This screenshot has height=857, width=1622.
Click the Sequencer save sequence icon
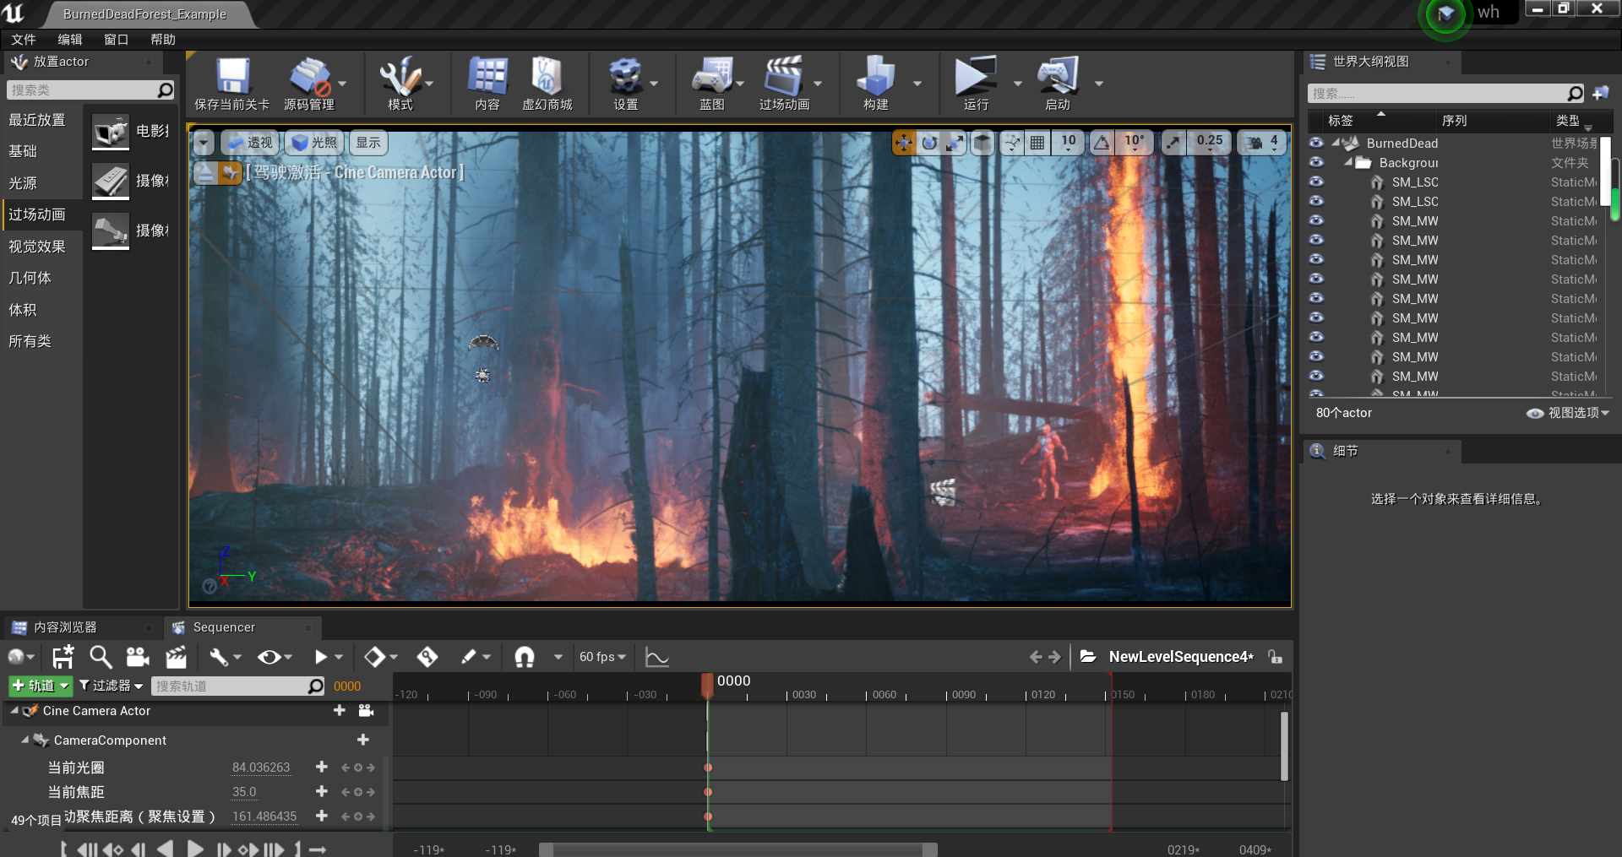pos(63,657)
